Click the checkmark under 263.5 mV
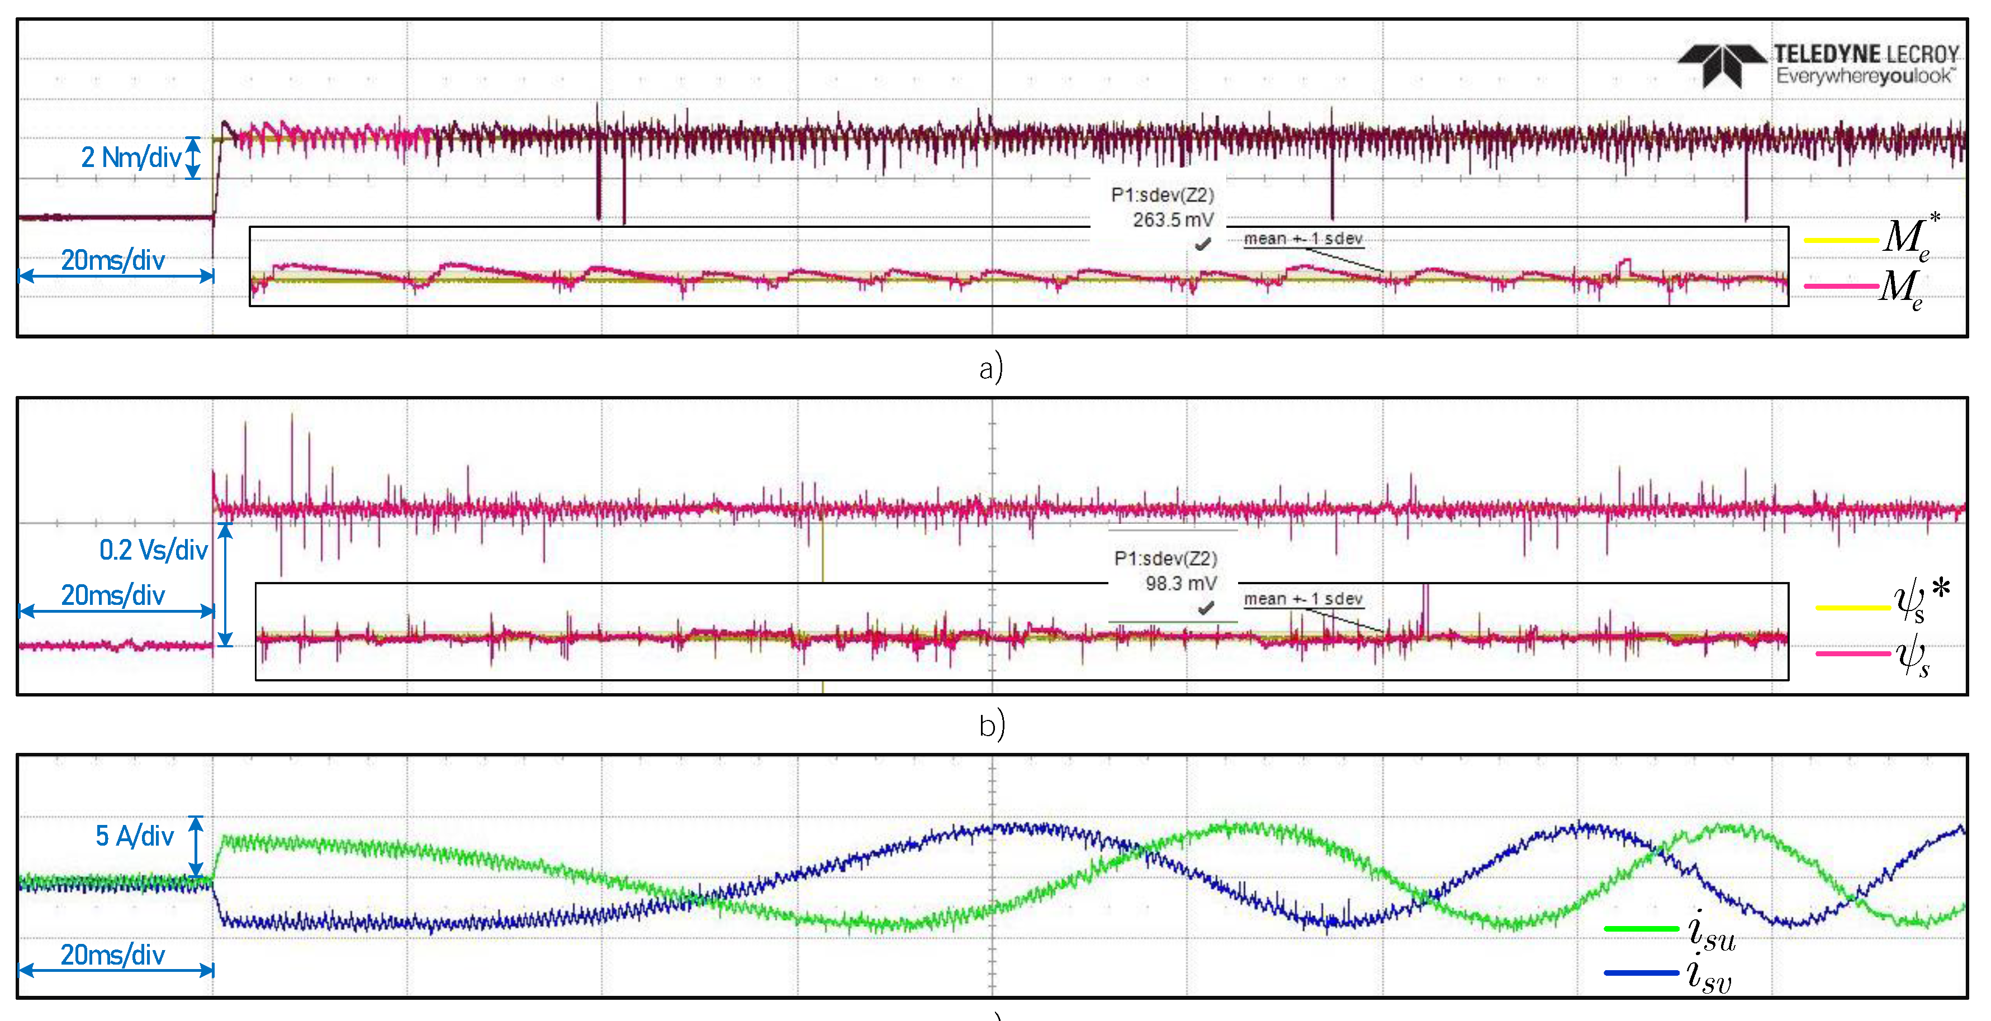Image resolution: width=1991 pixels, height=1021 pixels. (x=1203, y=245)
